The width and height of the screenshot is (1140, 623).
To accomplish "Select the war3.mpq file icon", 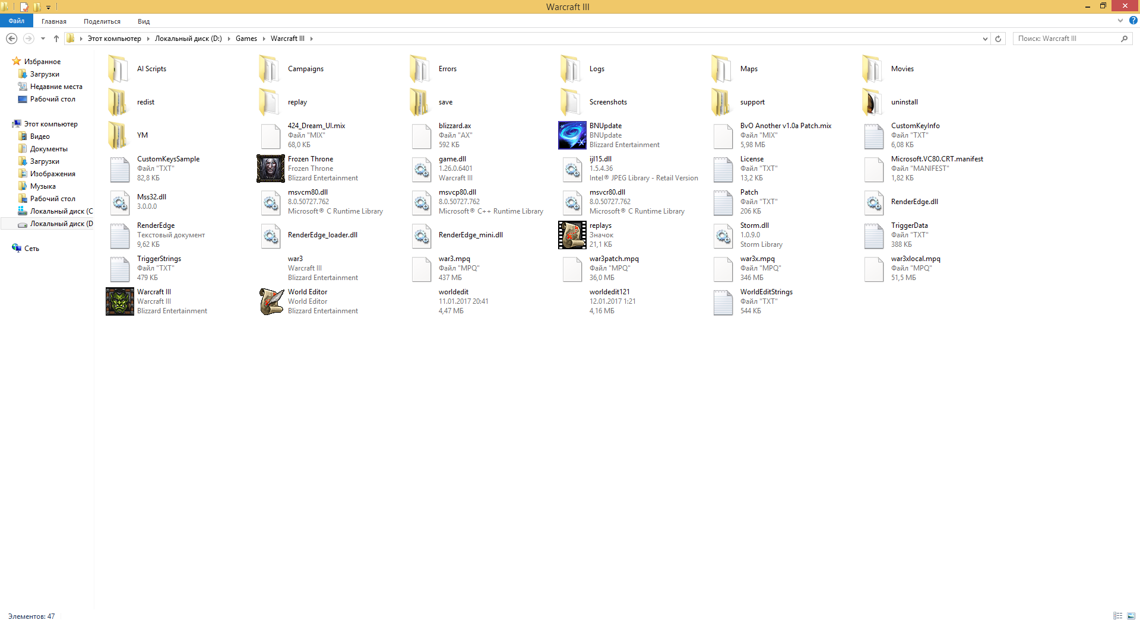I will [422, 268].
